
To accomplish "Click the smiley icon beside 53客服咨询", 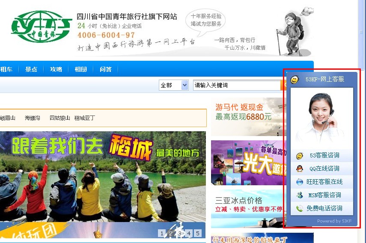I will pyautogui.click(x=300, y=156).
